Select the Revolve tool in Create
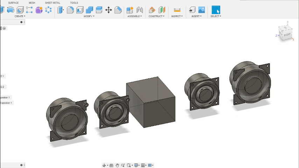The height and width of the screenshot is (168, 299). 11,10
